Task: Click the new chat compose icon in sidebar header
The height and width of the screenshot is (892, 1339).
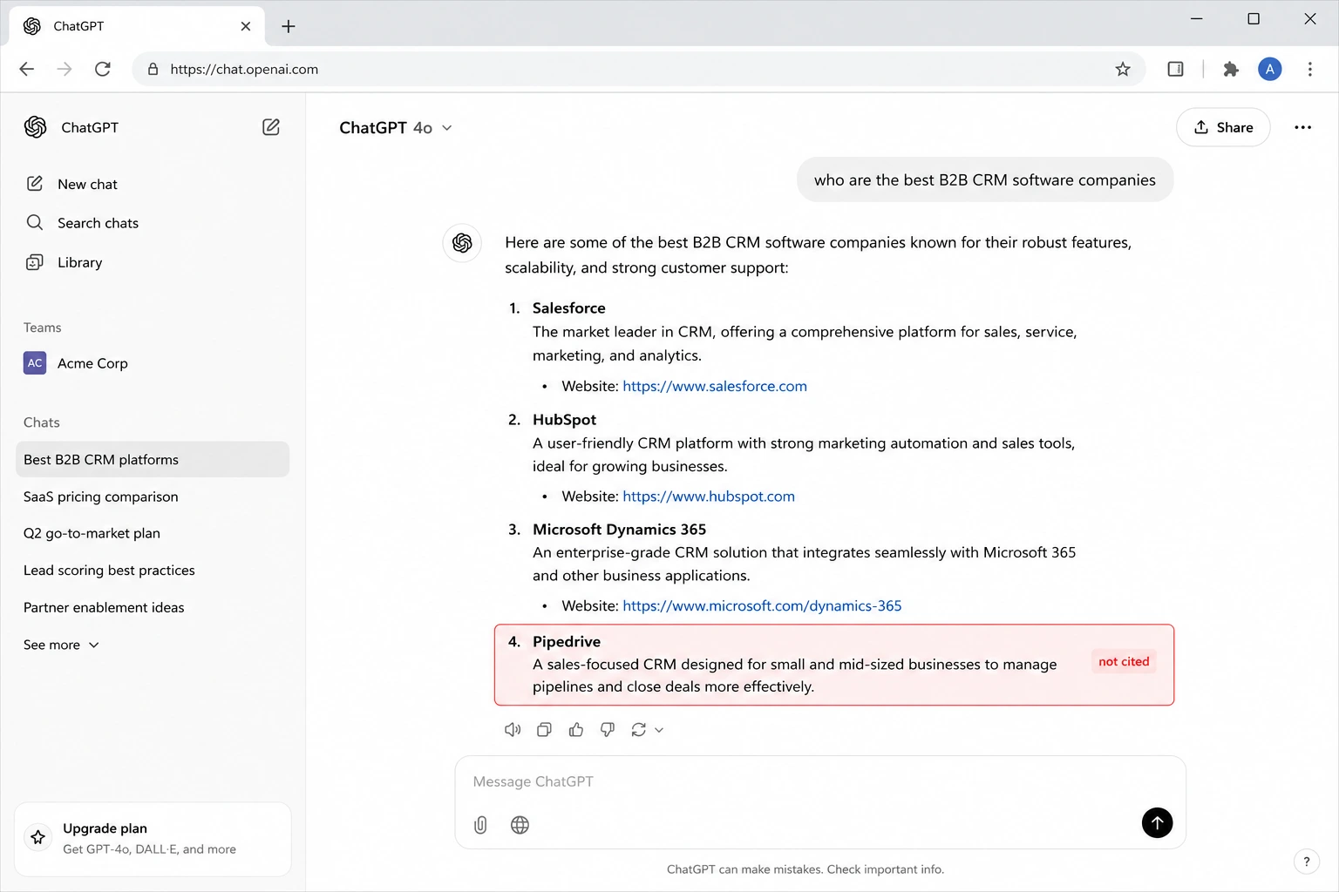Action: click(271, 127)
